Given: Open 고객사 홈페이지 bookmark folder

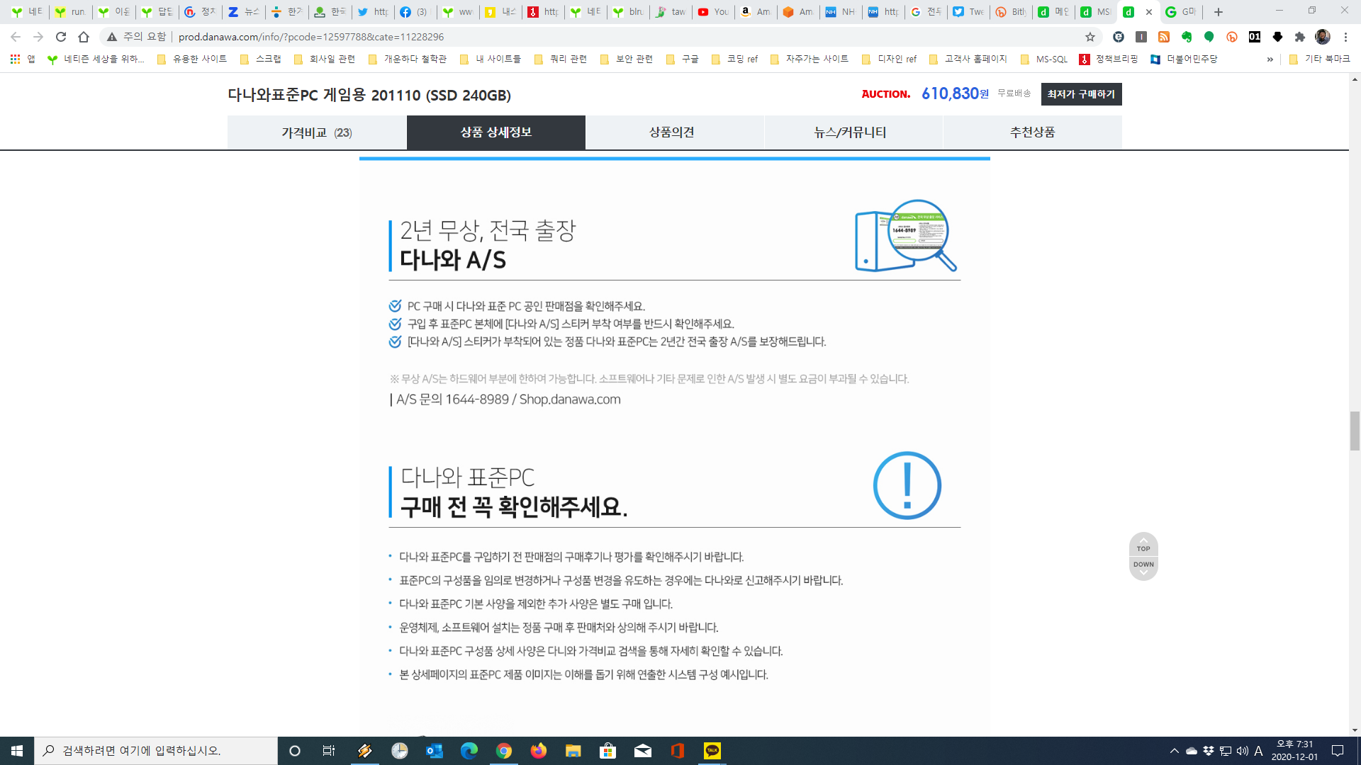Looking at the screenshot, I should pyautogui.click(x=968, y=59).
